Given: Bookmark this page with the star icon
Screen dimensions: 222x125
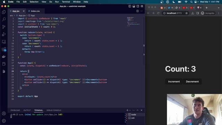Looking at the screenshot, I should 187,13.
